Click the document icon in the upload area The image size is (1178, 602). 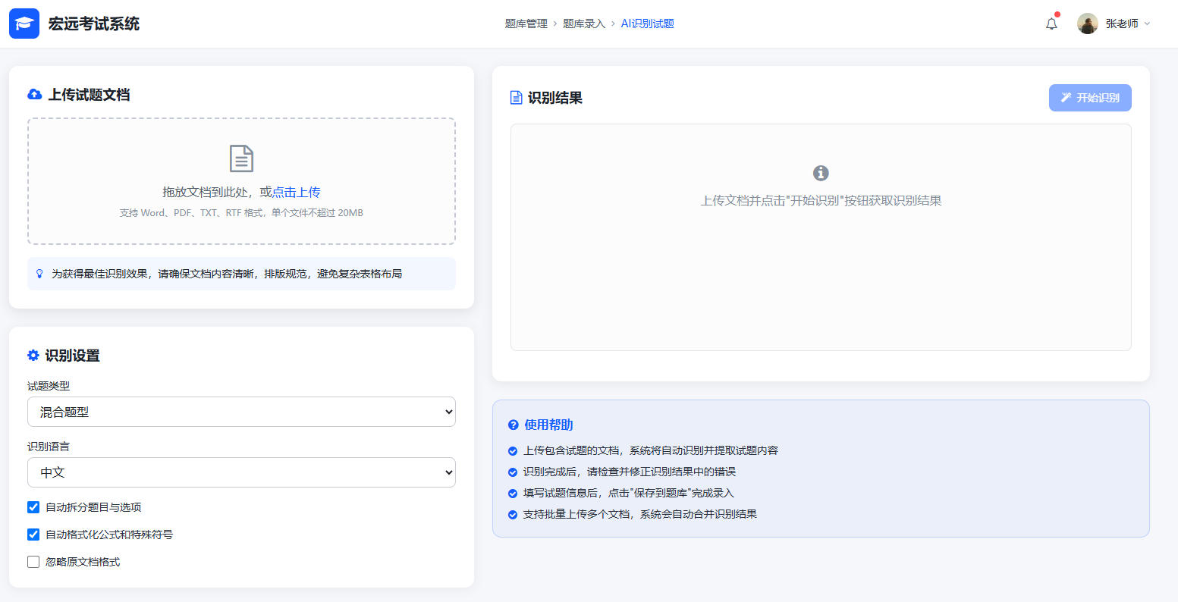(241, 158)
